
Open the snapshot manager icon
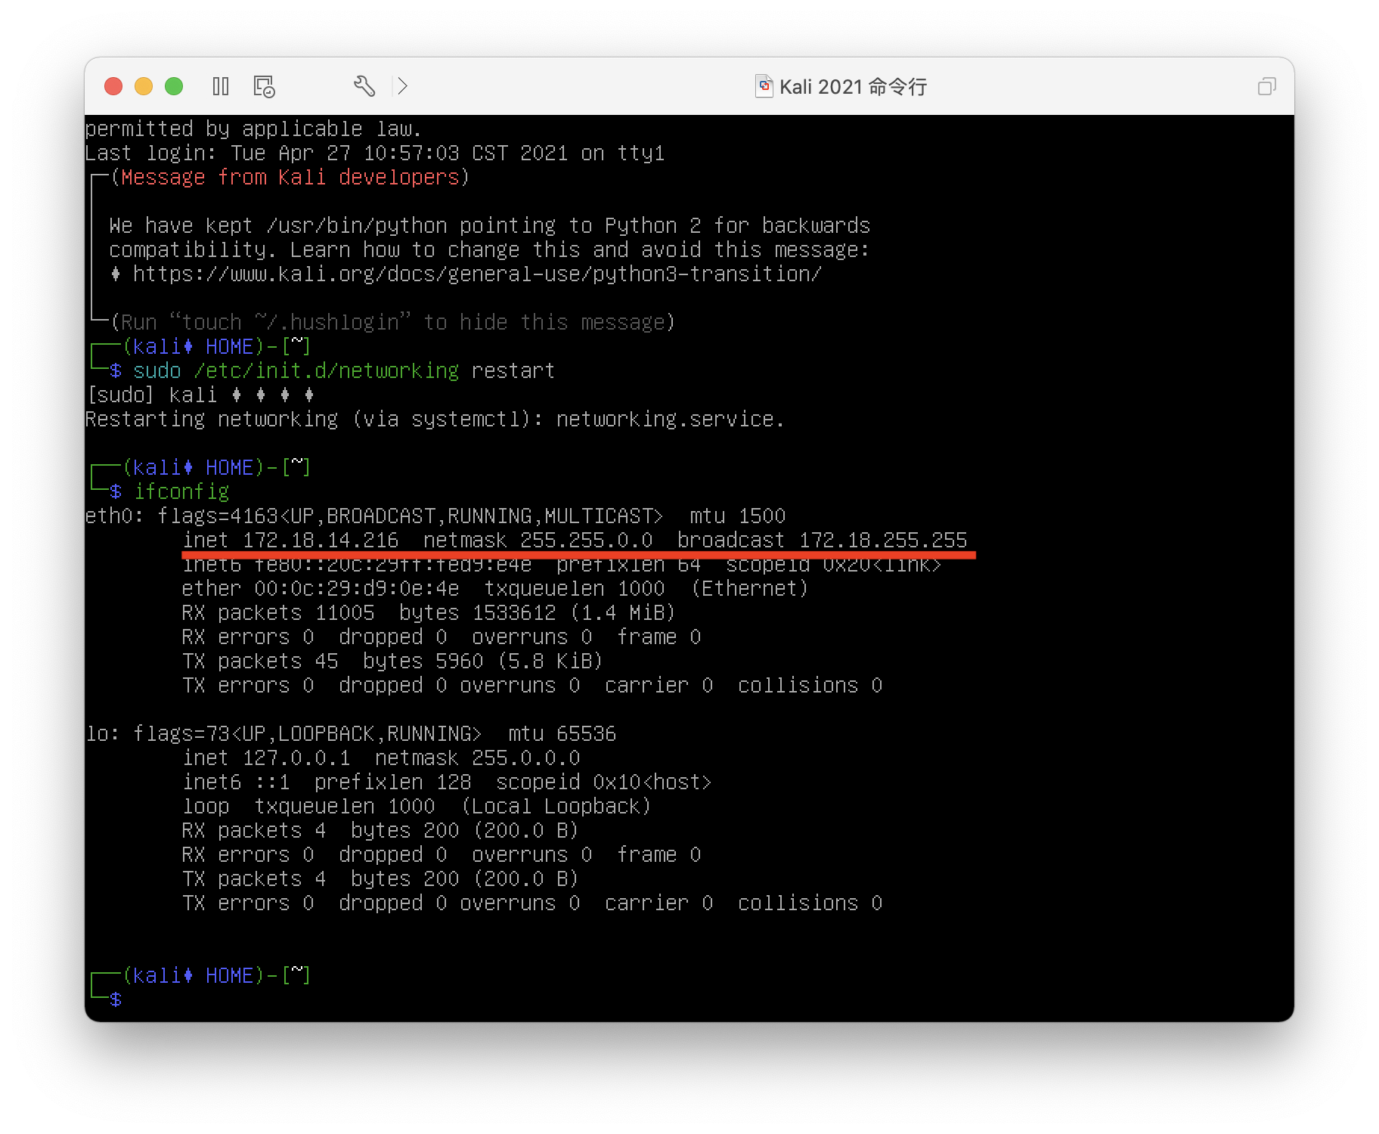(264, 86)
